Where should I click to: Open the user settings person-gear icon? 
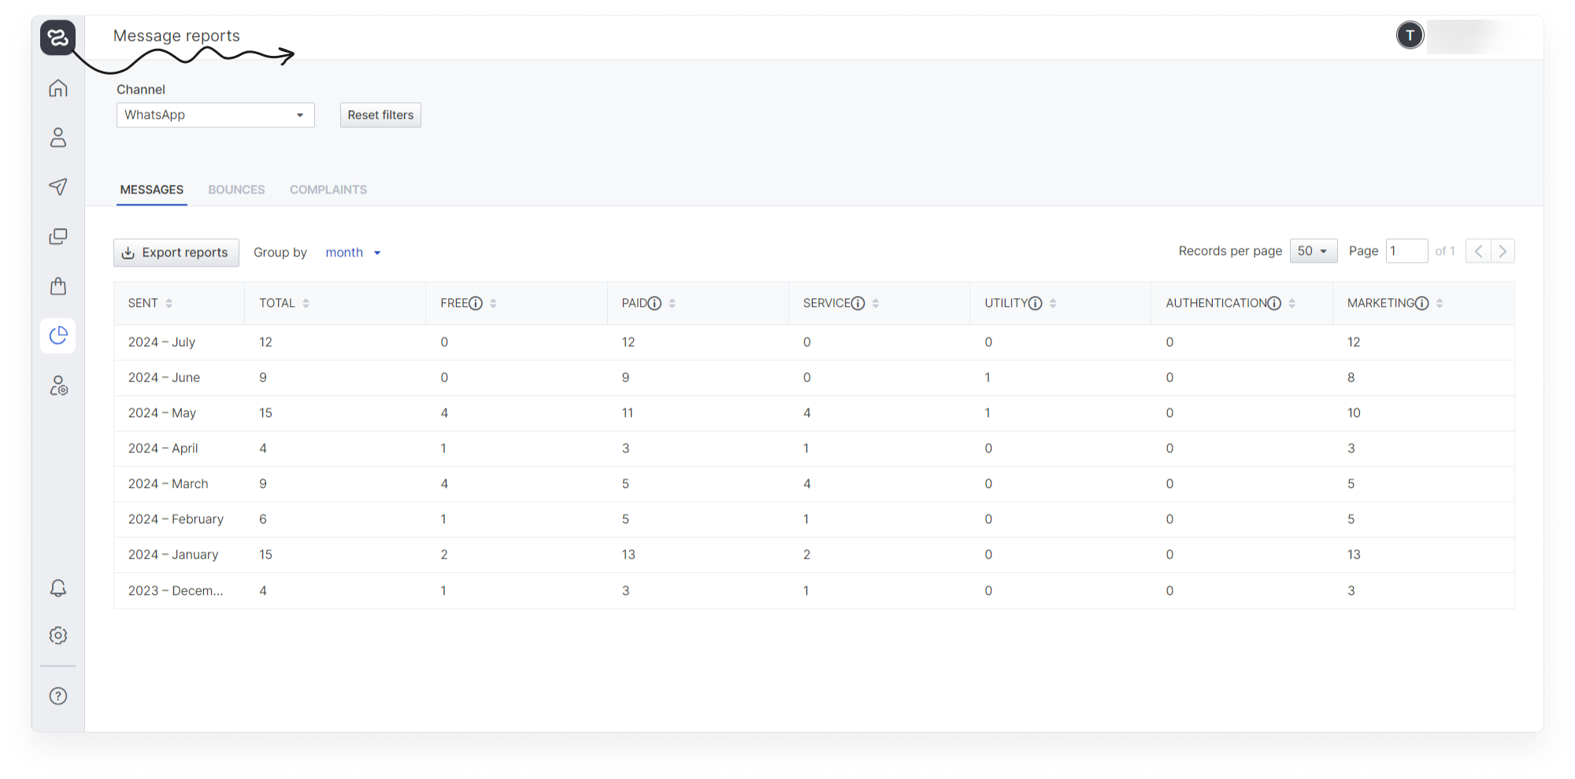pos(58,386)
